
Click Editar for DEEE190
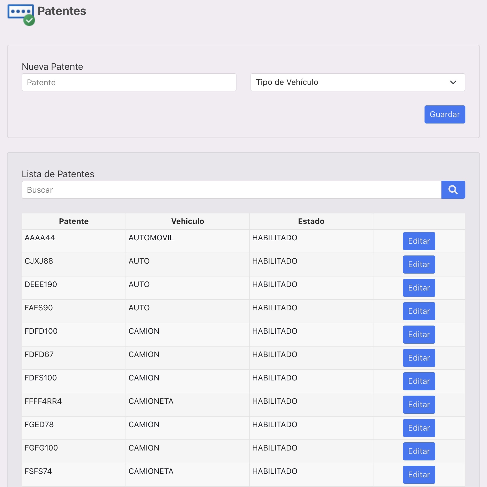[x=419, y=288]
